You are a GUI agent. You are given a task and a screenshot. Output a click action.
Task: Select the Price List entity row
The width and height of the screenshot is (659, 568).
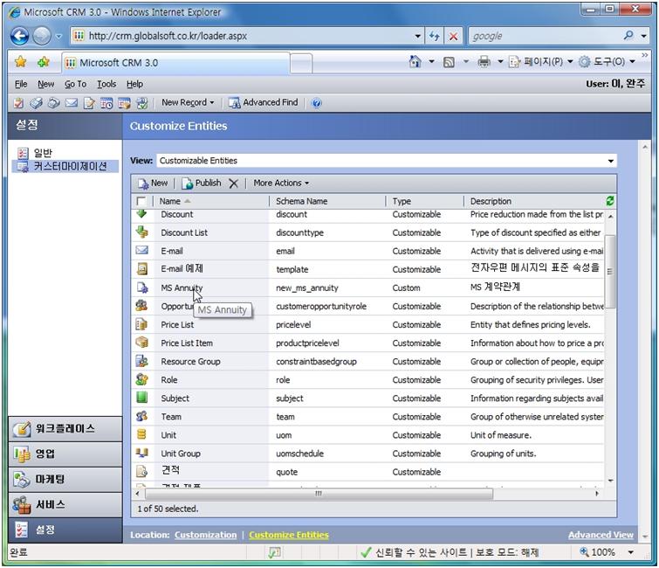click(x=367, y=325)
